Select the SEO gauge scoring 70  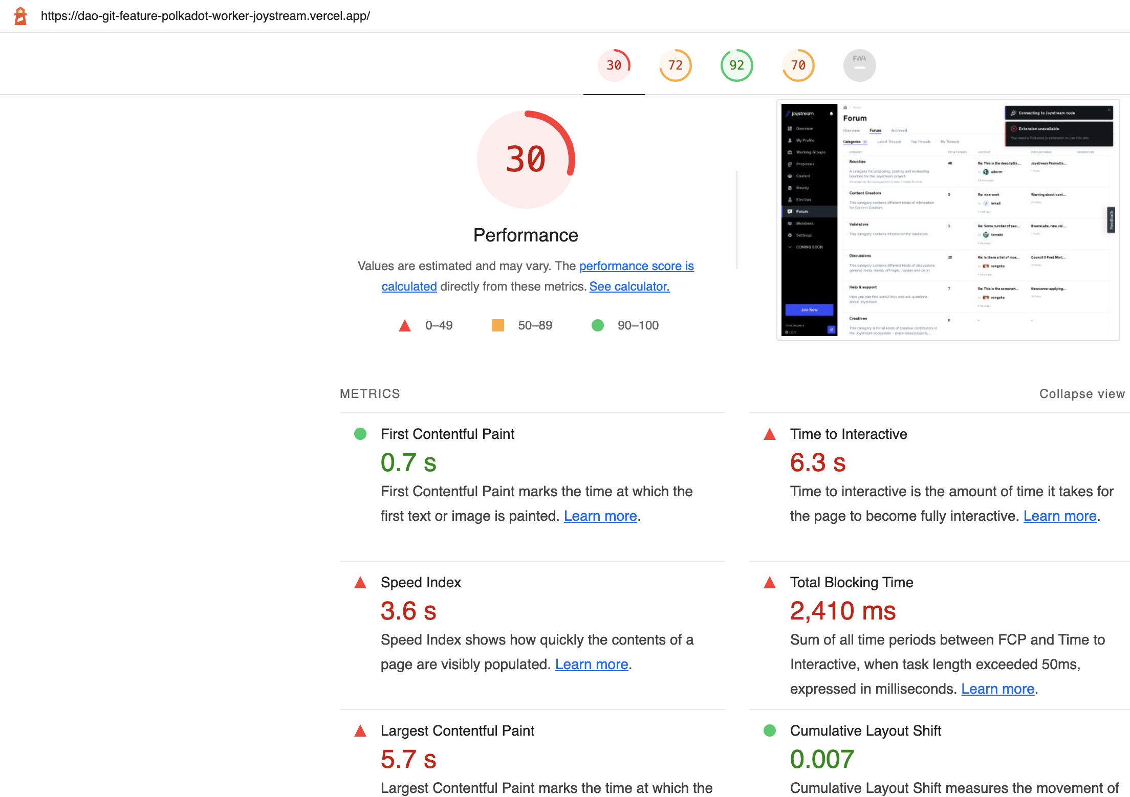point(798,65)
